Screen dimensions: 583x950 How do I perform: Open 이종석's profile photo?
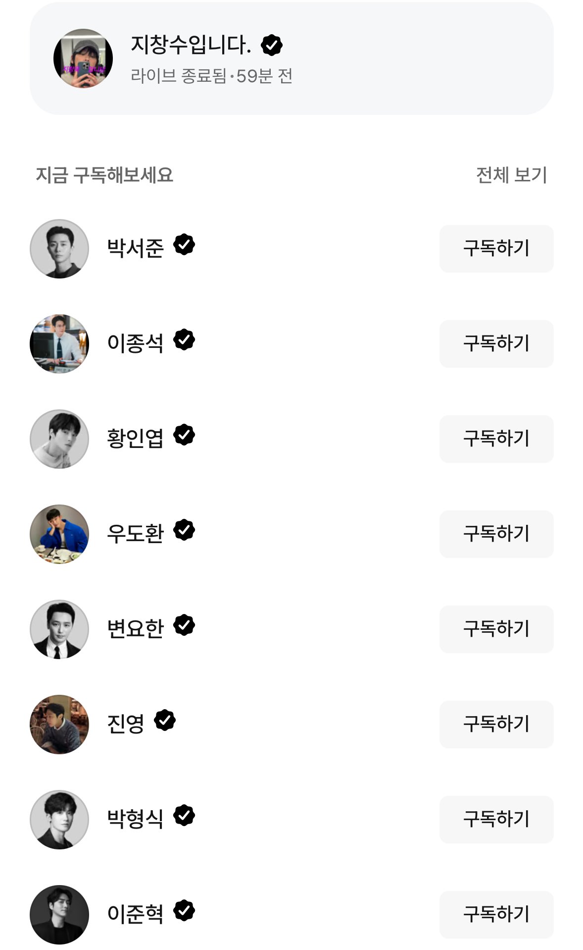pyautogui.click(x=59, y=344)
